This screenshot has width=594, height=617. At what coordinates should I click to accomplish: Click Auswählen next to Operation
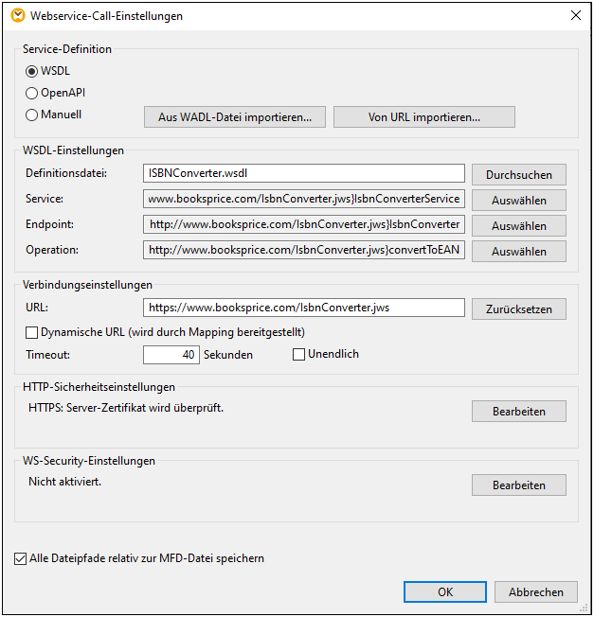click(x=519, y=251)
